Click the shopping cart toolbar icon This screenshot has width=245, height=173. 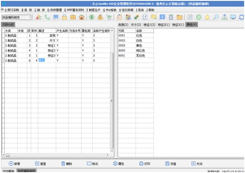pyautogui.click(x=109, y=17)
